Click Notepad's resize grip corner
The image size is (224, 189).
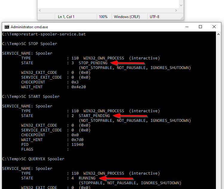click(x=182, y=18)
